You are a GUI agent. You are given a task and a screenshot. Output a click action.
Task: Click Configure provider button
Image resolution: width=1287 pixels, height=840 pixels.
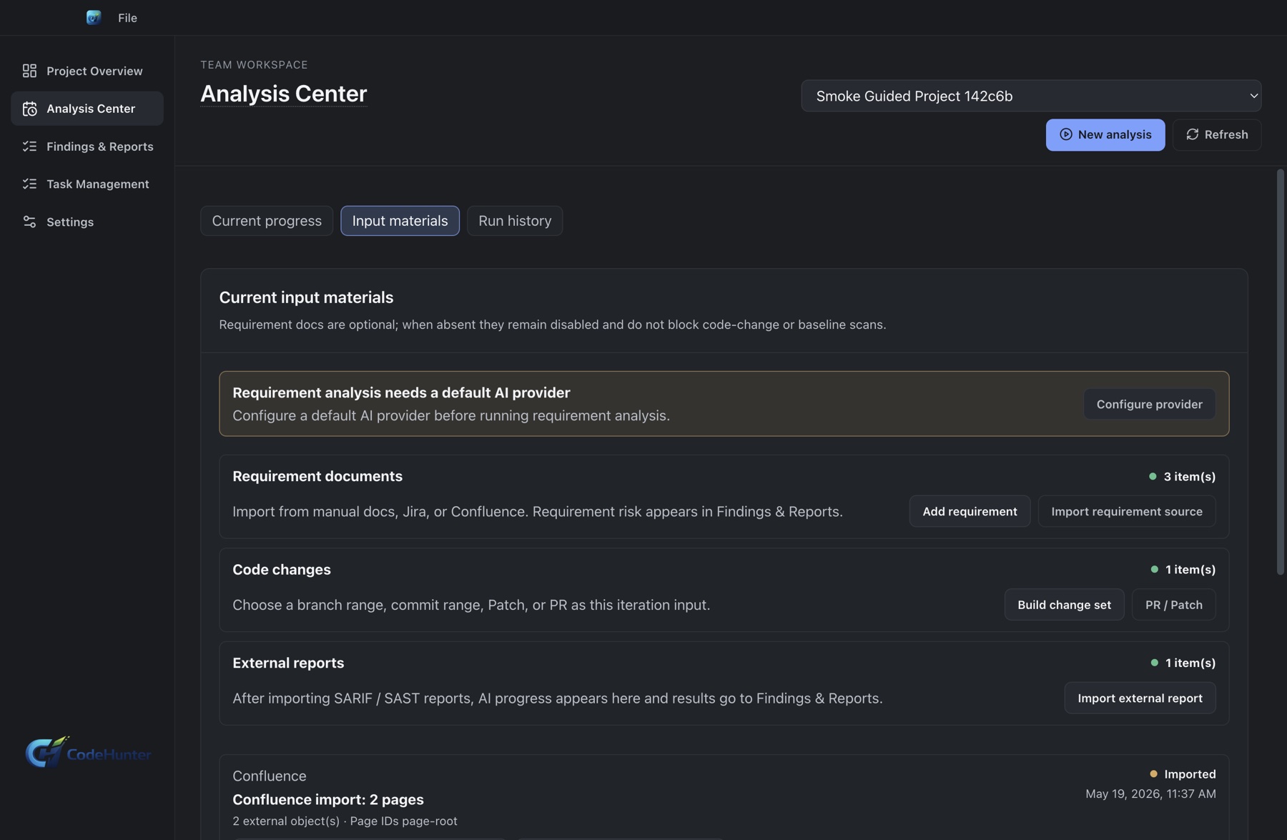tap(1149, 404)
